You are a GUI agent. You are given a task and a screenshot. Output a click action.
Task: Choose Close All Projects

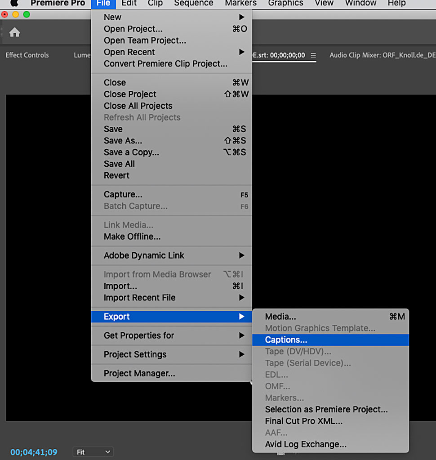(x=172, y=106)
